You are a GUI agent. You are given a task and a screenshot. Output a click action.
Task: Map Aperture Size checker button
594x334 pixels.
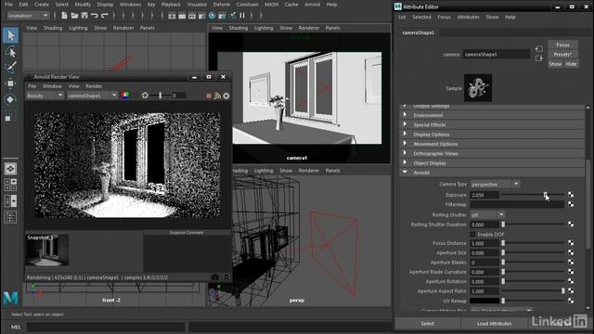571,252
